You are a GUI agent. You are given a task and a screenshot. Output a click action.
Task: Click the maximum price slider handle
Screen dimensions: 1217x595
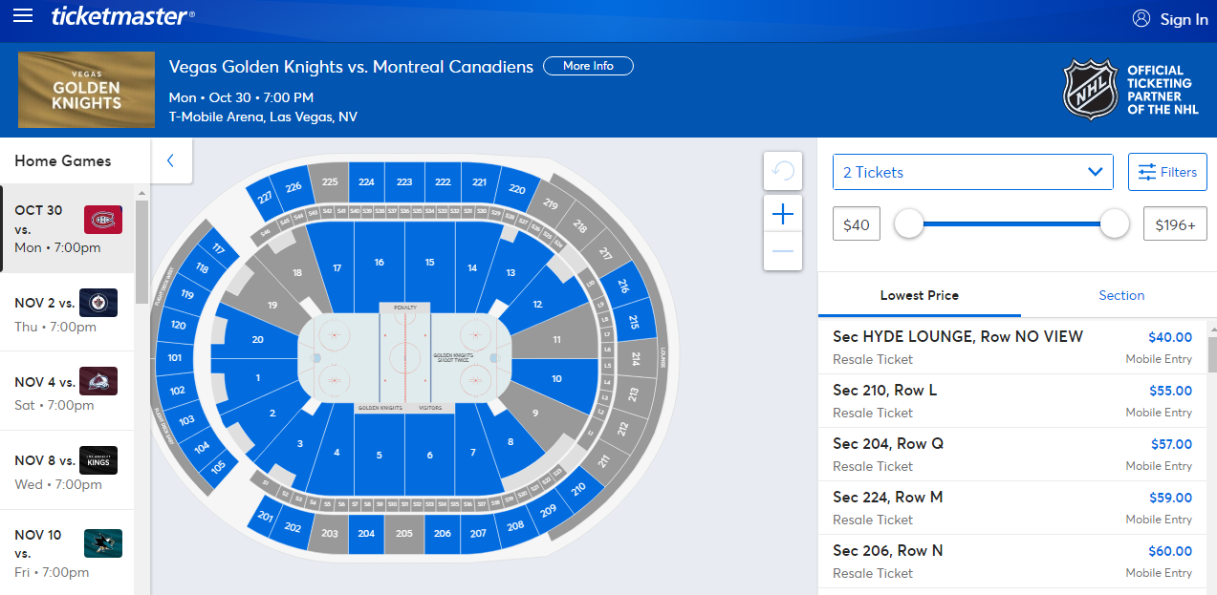tap(1115, 224)
